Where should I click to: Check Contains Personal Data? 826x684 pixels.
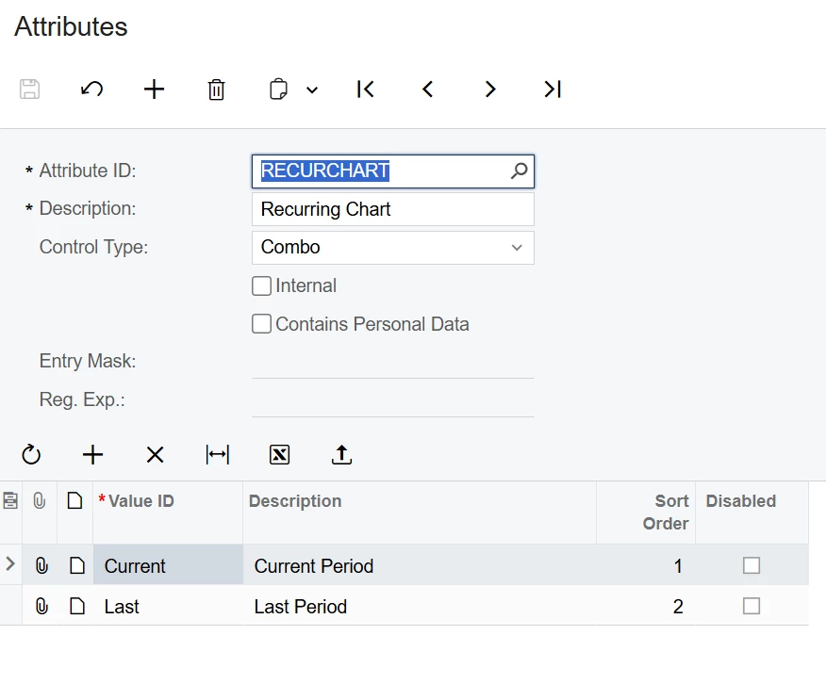[262, 325]
